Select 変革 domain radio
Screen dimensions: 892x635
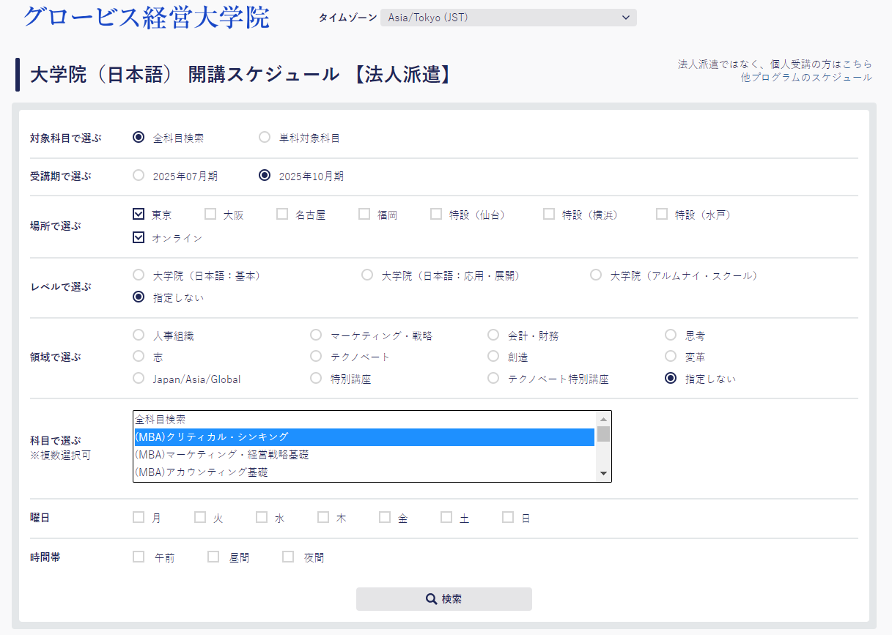click(x=671, y=356)
